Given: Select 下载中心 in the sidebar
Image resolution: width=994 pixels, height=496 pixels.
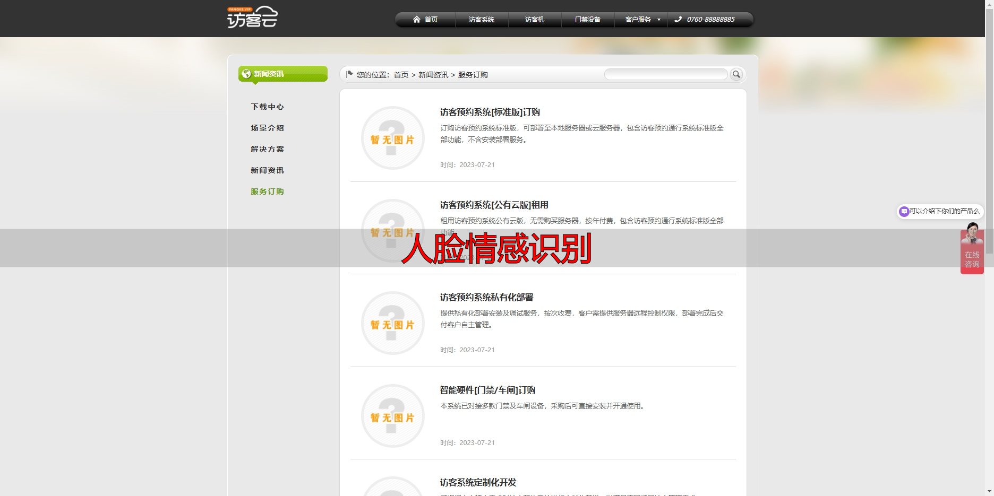Looking at the screenshot, I should (x=268, y=107).
